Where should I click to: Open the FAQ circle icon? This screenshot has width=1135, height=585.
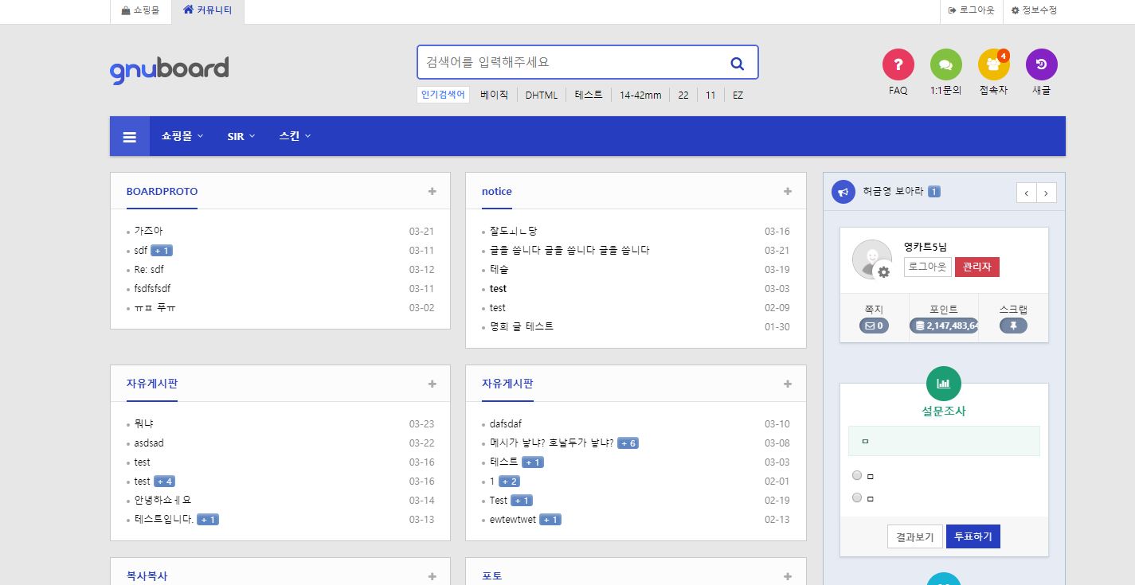coord(898,64)
